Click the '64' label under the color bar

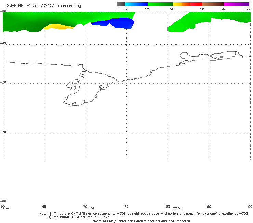click(x=223, y=9)
